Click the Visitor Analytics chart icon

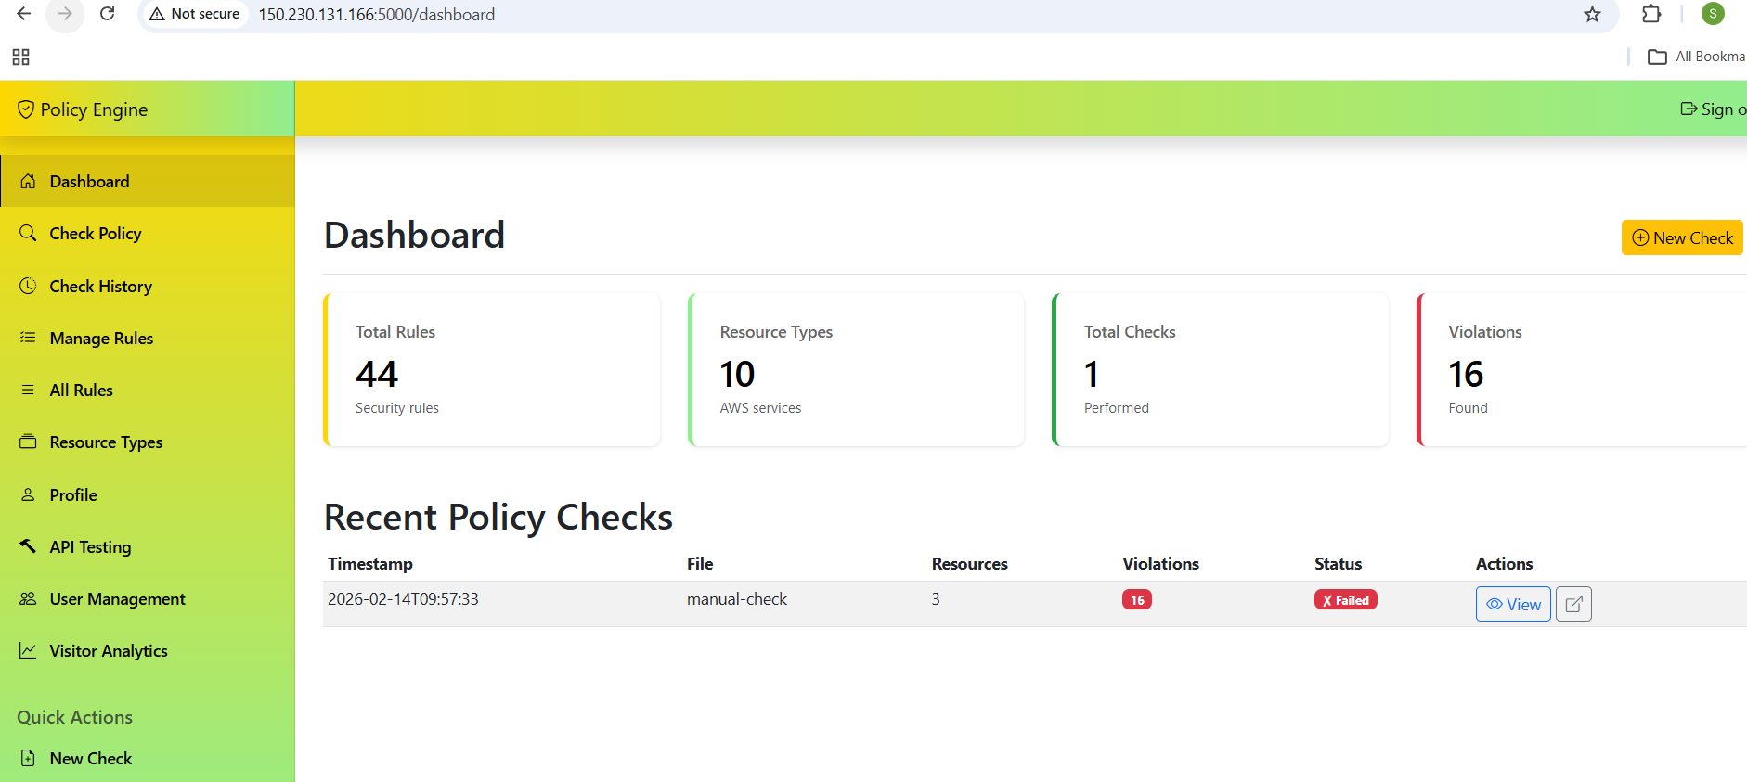(x=29, y=650)
